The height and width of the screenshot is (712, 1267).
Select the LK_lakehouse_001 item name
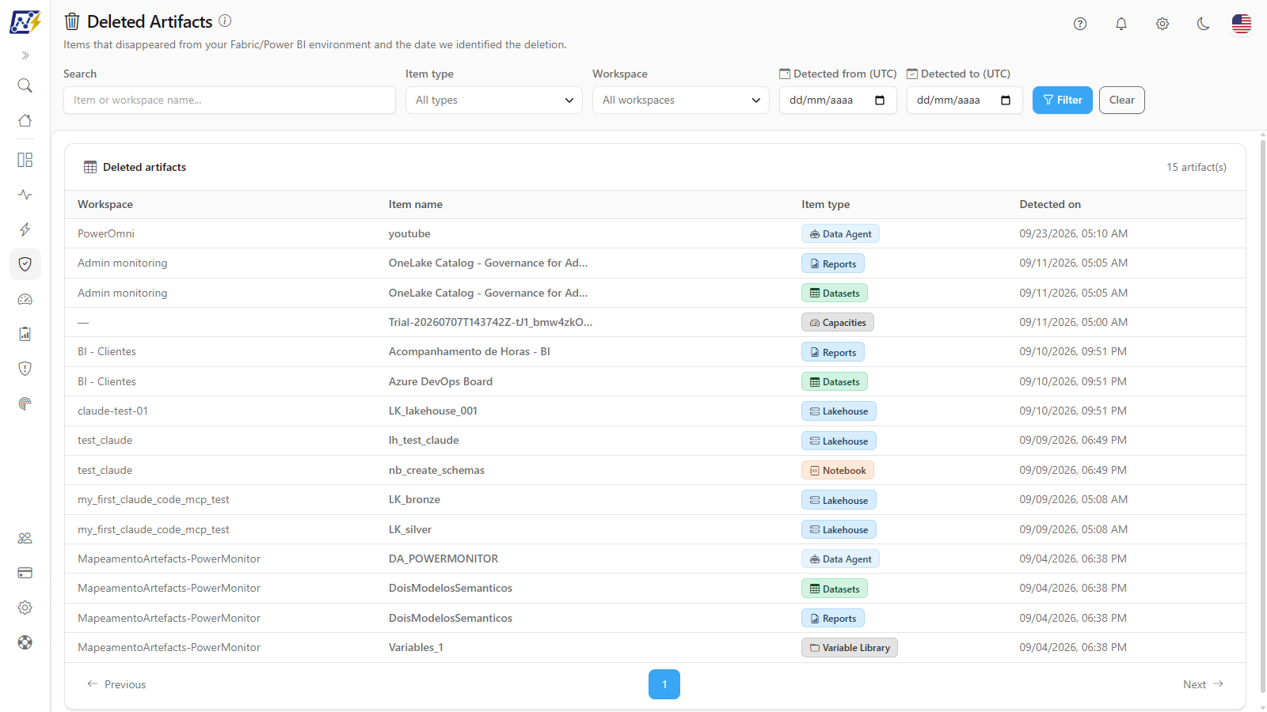433,411
